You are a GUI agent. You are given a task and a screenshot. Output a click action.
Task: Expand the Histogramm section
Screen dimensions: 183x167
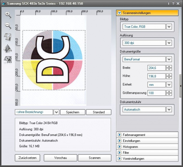pyautogui.click(x=120, y=147)
